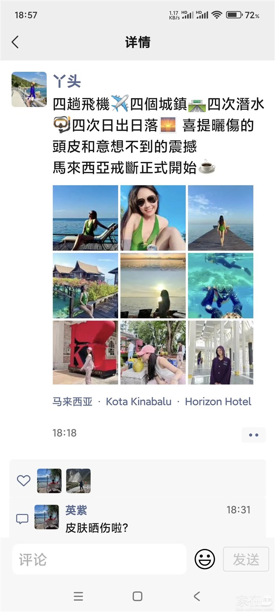
Task: Open Y头's profile avatar
Action: (29, 89)
